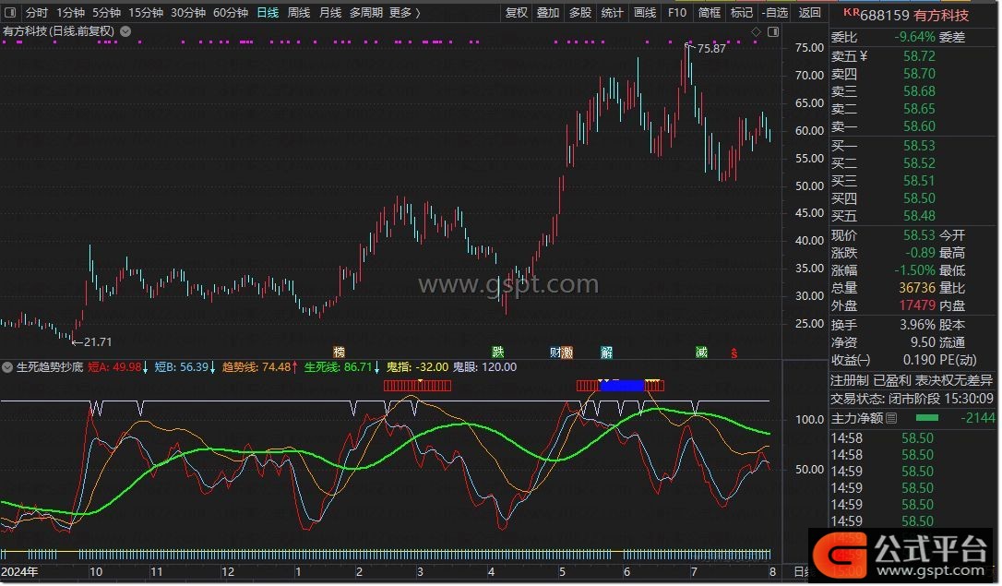Expand 有方科技 chart title dropdown
The width and height of the screenshot is (1002, 586).
click(125, 31)
